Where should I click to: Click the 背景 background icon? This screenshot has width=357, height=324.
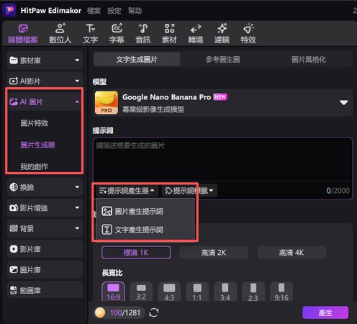pyautogui.click(x=14, y=228)
